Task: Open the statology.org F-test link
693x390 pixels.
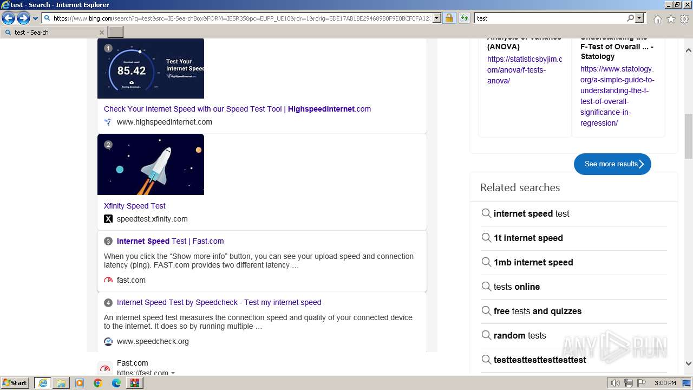Action: click(617, 96)
